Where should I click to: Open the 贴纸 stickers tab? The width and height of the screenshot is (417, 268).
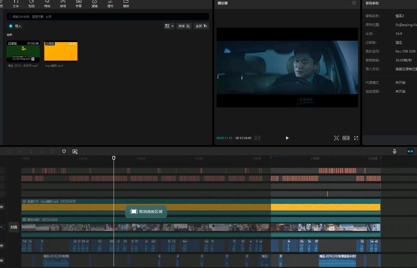32,4
